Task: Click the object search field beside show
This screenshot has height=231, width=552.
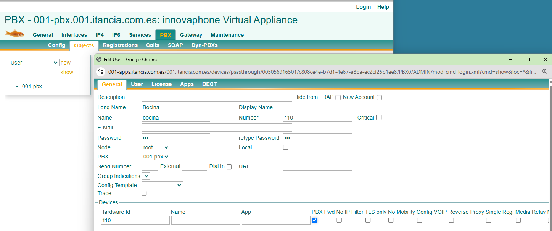Action: pos(29,72)
